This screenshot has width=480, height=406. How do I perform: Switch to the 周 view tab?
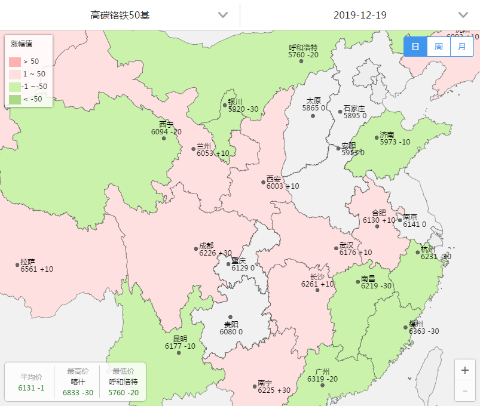(x=438, y=47)
